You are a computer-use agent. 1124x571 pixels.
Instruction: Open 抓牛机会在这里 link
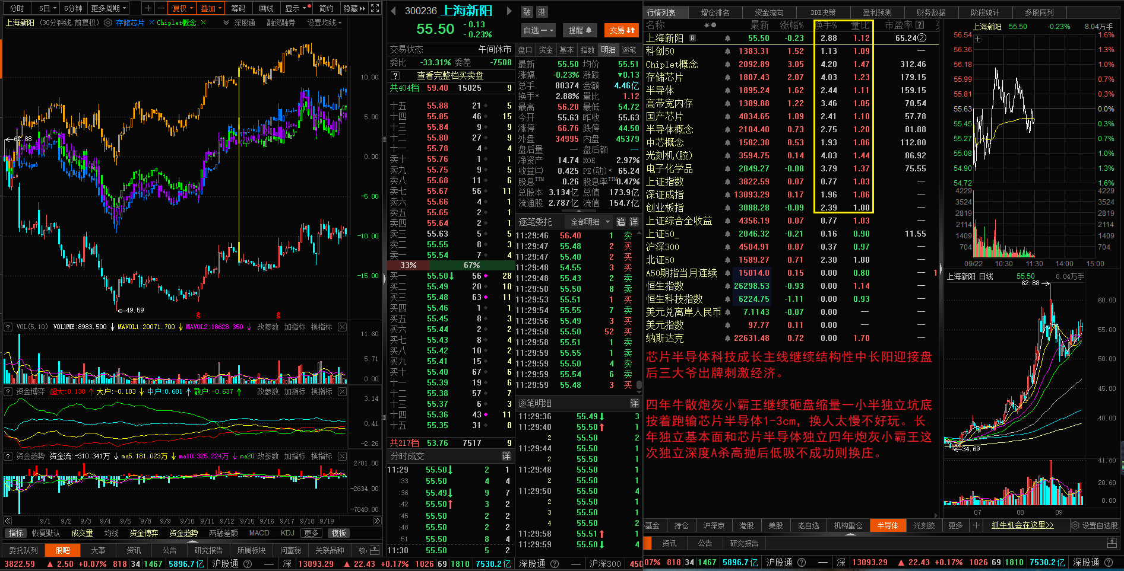coord(1022,525)
